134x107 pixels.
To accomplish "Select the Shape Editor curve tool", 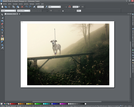I will 2,27.
